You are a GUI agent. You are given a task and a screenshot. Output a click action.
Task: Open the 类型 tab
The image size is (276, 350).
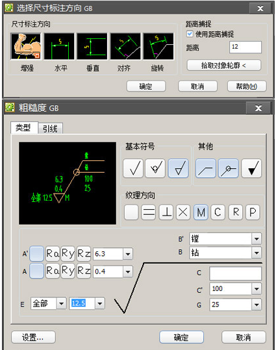tap(23, 128)
